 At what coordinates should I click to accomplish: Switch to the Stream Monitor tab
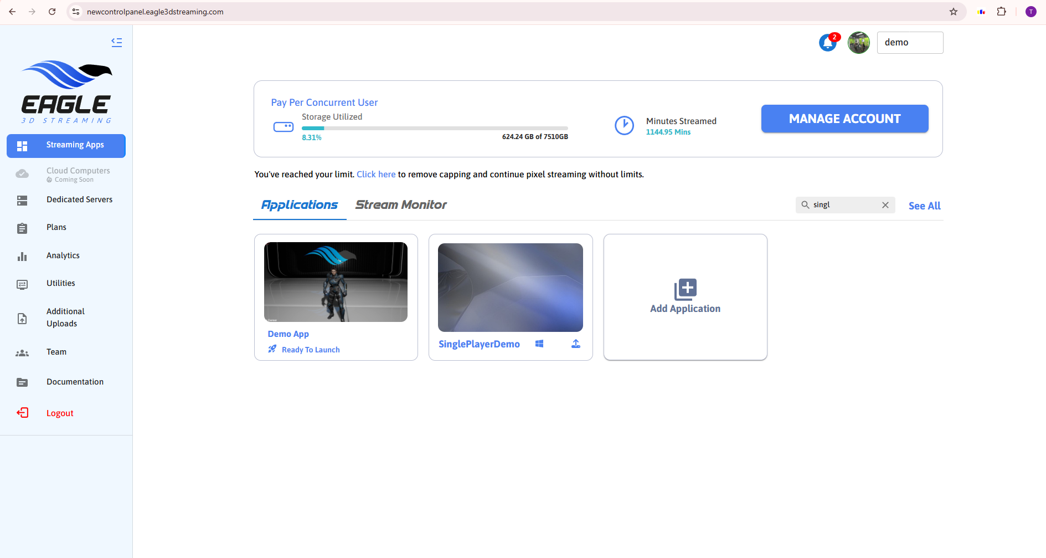(401, 205)
